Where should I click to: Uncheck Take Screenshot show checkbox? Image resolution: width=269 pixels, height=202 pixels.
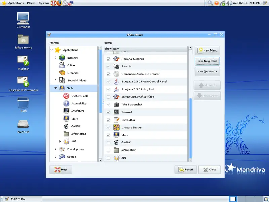pos(108,105)
